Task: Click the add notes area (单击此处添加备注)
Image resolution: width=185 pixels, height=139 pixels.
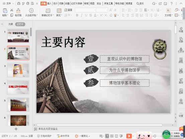Action: tap(48, 129)
